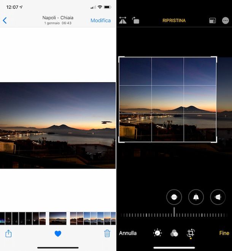This screenshot has width=232, height=251.
Task: Toggle the blue heart favorite
Action: 58,233
